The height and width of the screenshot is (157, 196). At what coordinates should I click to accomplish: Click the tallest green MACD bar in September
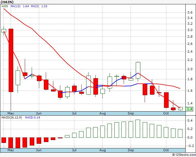coord(138,129)
